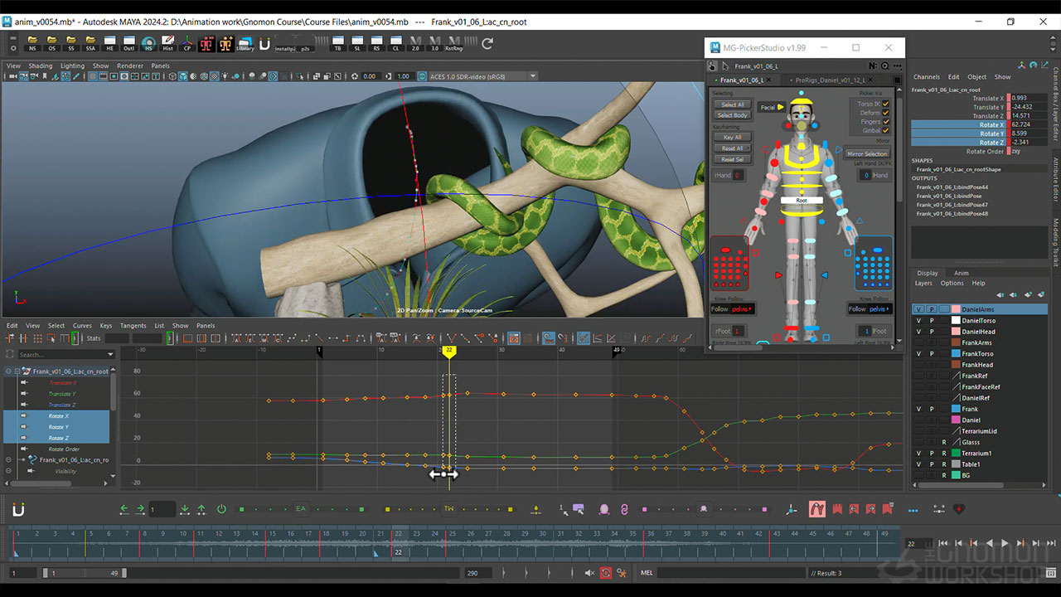Image resolution: width=1061 pixels, height=597 pixels.
Task: Click the Mirror Selection button
Action: coord(867,154)
